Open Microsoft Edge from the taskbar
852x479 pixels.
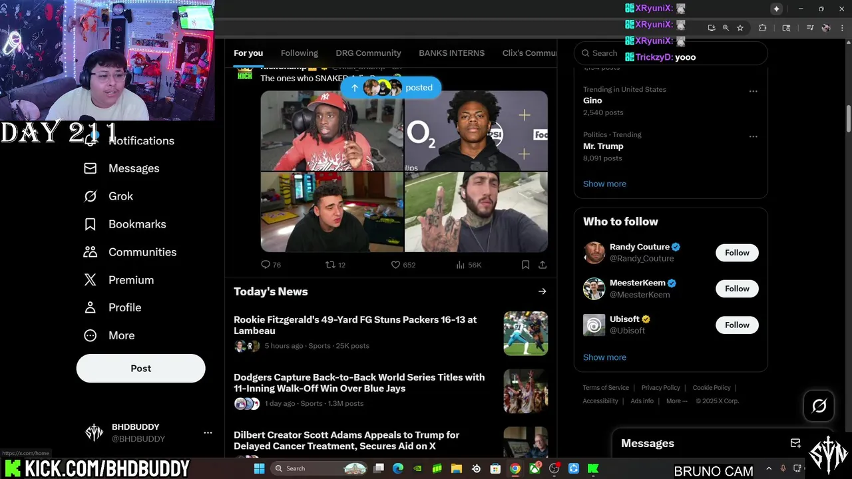398,468
